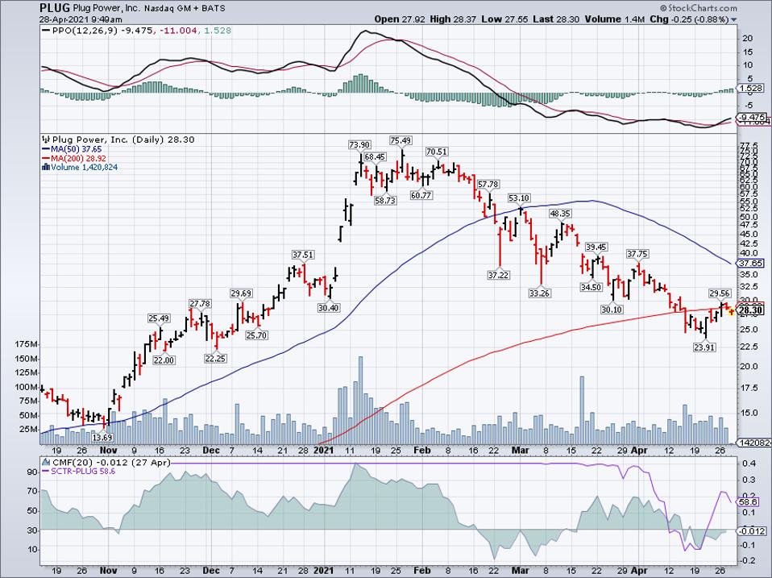
Task: Click the 175M volume axis label
Action: [x=27, y=343]
